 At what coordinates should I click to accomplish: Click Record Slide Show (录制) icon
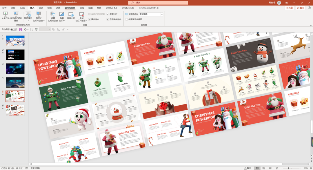[x=81, y=14]
